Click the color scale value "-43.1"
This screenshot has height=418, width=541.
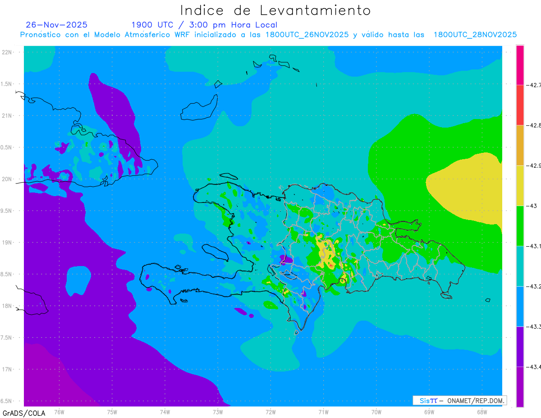pos(533,246)
